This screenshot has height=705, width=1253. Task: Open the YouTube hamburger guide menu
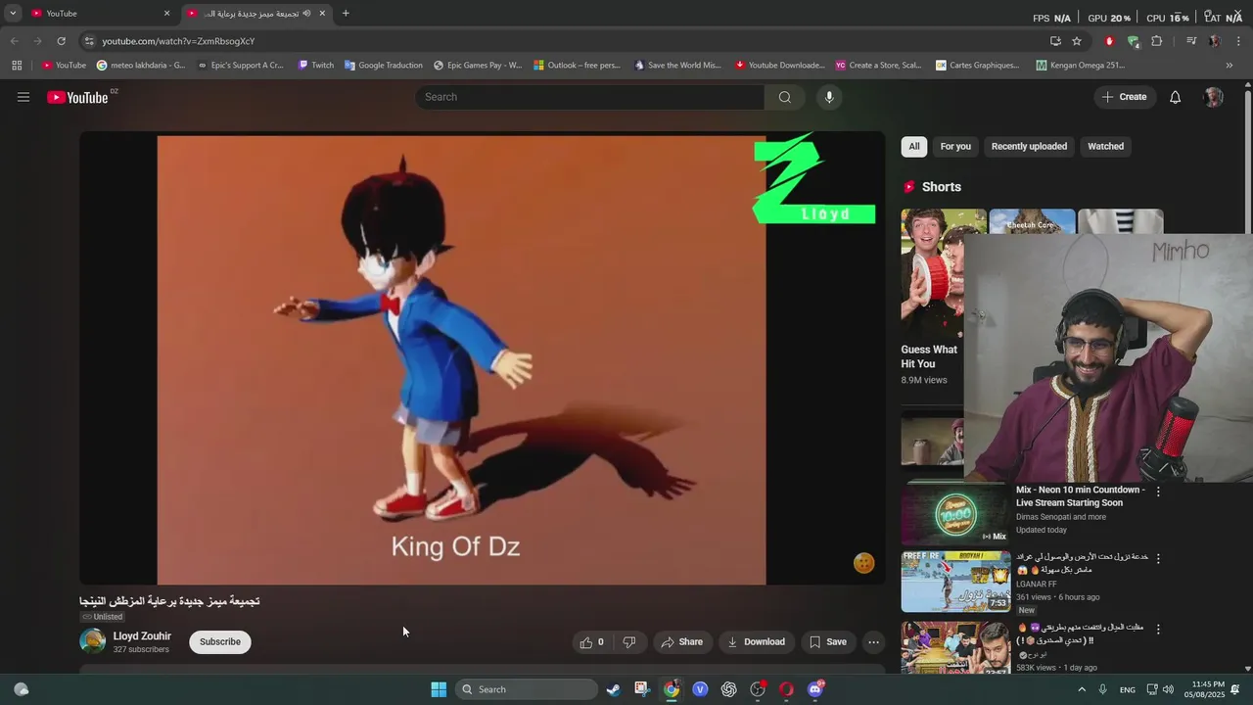coord(23,97)
